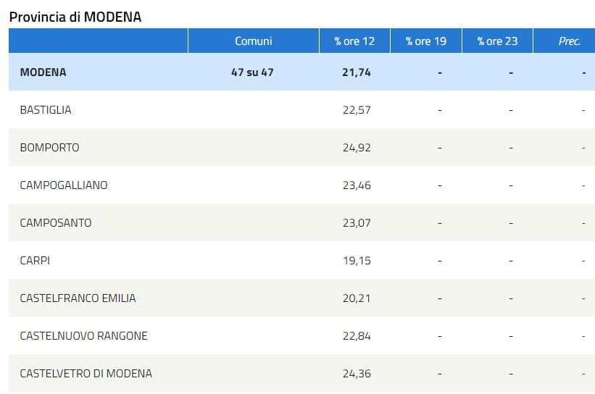The width and height of the screenshot is (595, 394).
Task: Click the CARPI municipality name
Action: pos(35,261)
